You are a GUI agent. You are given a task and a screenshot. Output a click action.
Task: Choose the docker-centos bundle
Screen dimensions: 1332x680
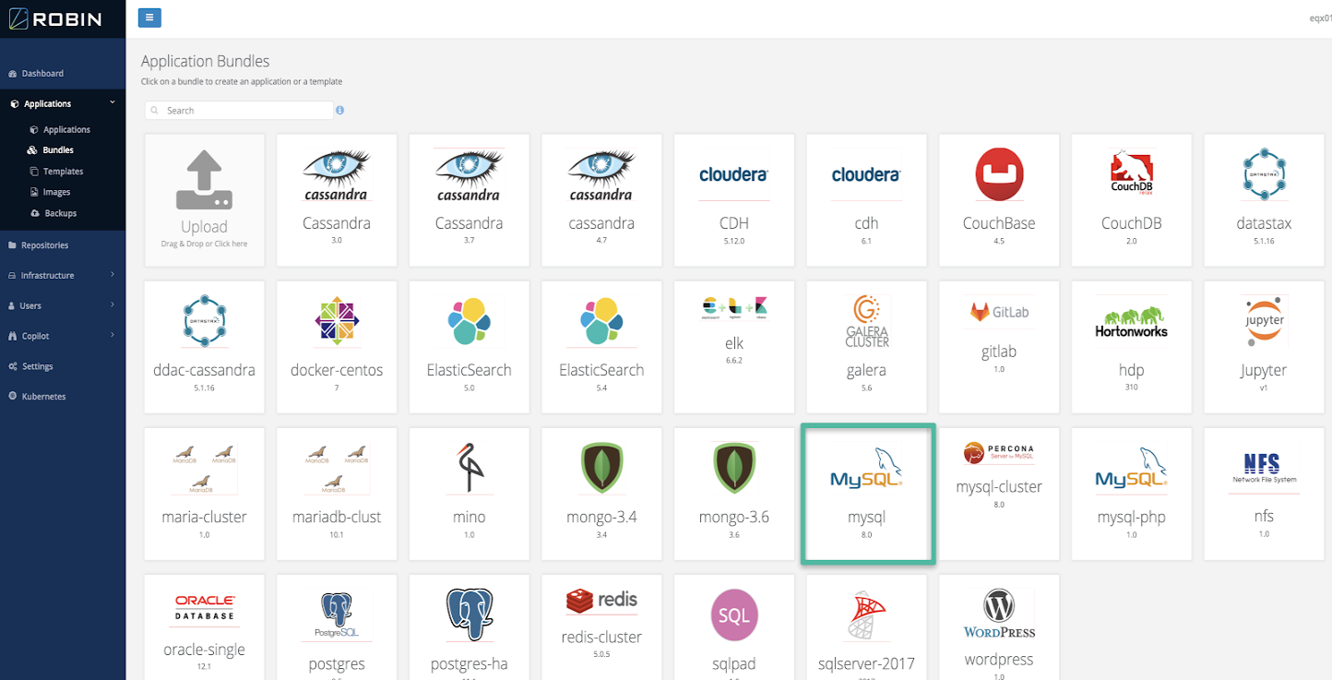point(337,347)
